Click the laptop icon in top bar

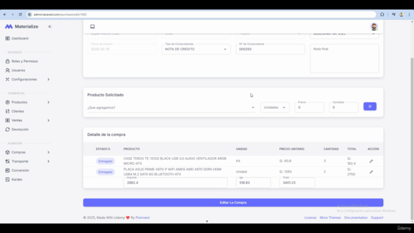click(x=93, y=27)
